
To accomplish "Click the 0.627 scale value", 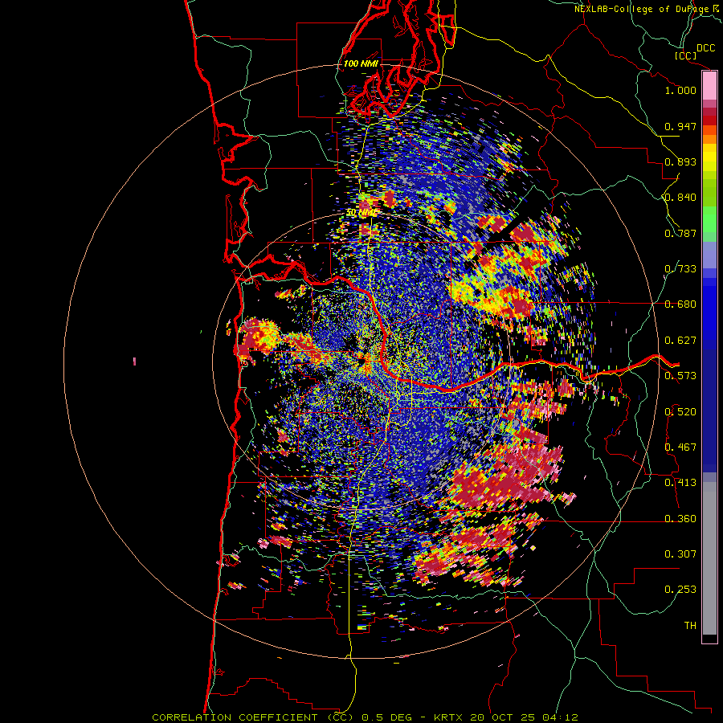I will [680, 341].
